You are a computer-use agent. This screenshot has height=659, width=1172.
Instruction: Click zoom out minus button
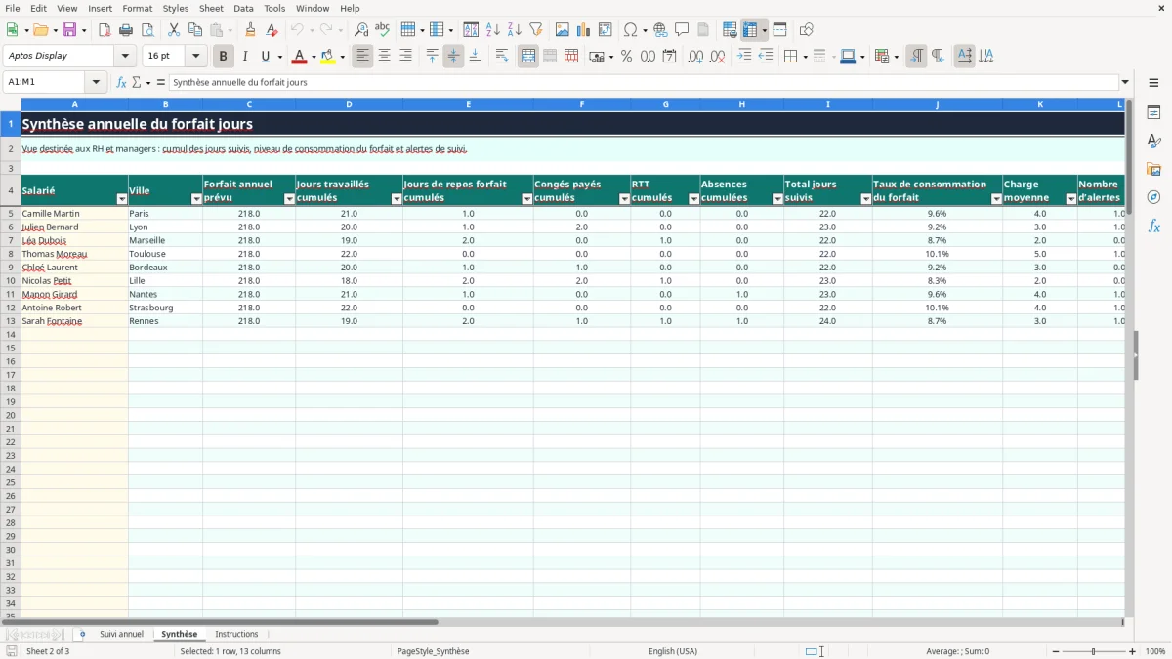1056,651
